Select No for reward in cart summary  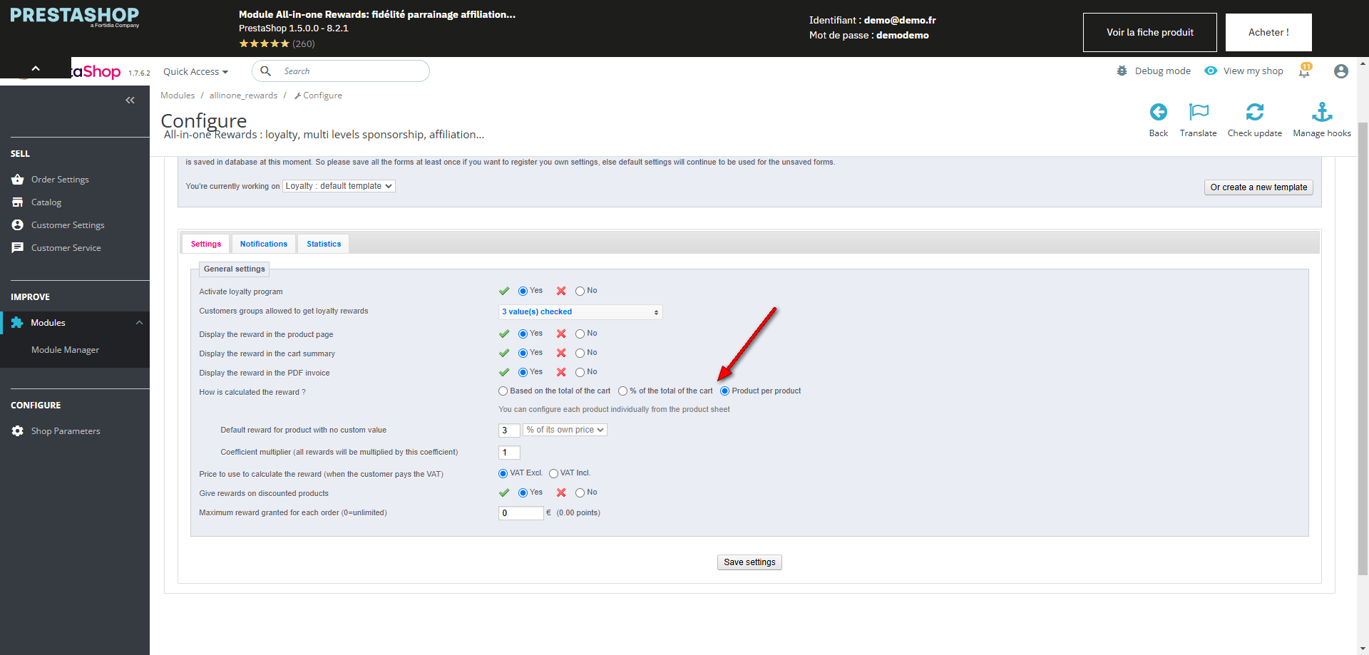point(580,353)
